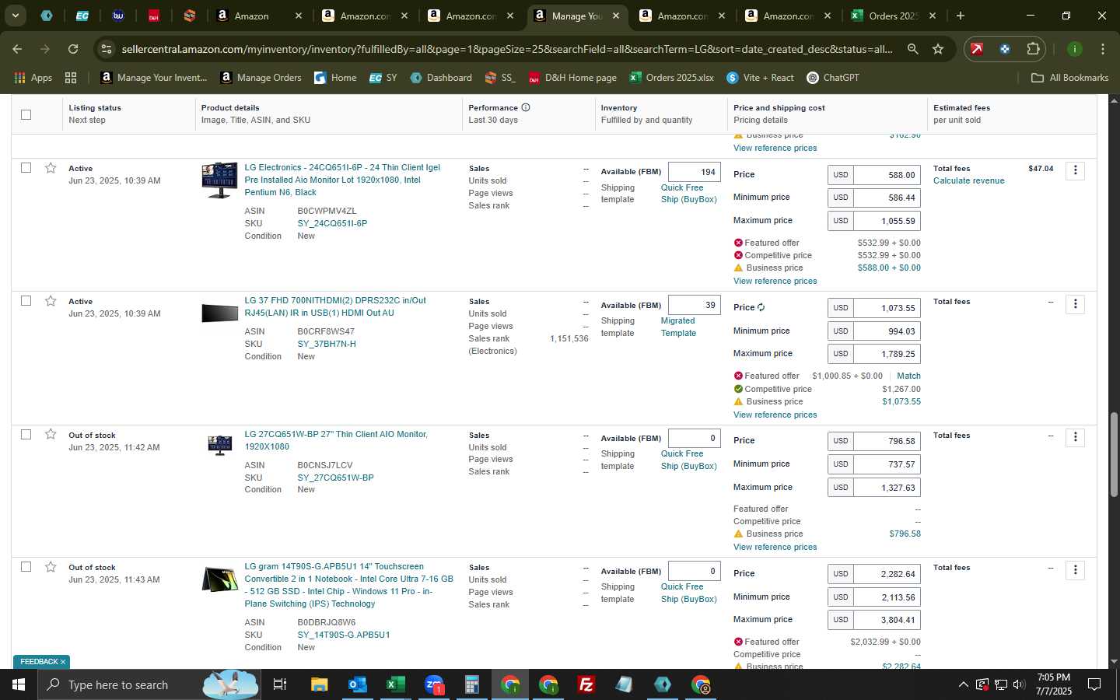Star the LG 37 FHD listing as favorite

[x=51, y=301]
